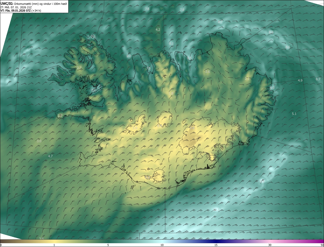Click the 4.7 value label on the map
Image resolution: width=324 pixels, height=247 pixels.
coord(50,156)
